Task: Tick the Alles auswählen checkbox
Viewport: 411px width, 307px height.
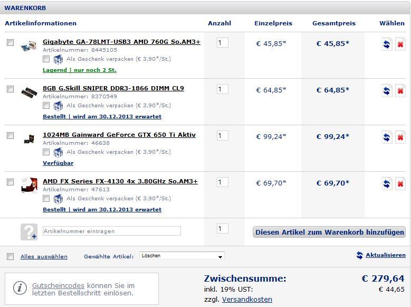Action: (x=10, y=257)
